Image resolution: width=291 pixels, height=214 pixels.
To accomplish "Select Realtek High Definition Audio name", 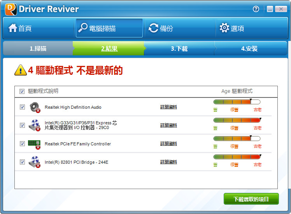I will click(73, 107).
